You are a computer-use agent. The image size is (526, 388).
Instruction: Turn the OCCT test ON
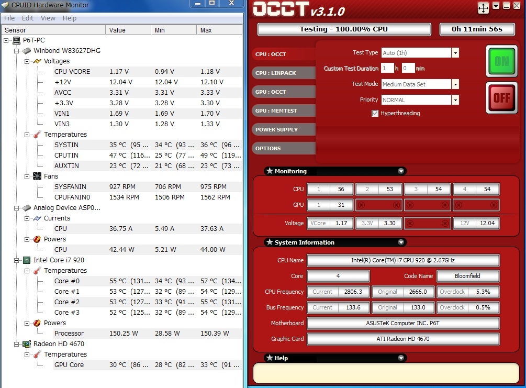tap(501, 61)
